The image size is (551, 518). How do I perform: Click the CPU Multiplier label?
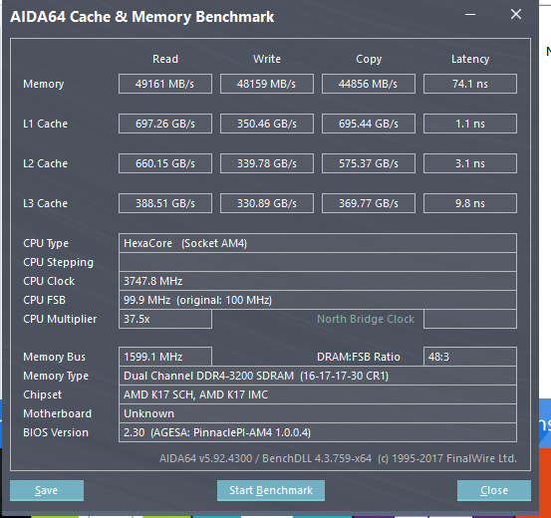(60, 319)
